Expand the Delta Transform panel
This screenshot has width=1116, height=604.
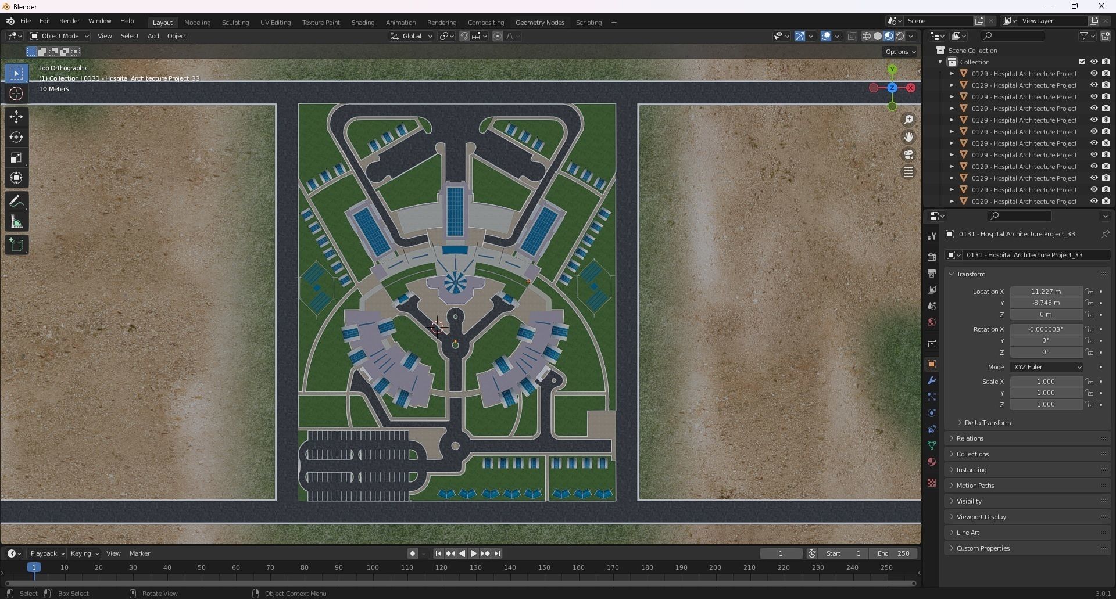(x=987, y=423)
